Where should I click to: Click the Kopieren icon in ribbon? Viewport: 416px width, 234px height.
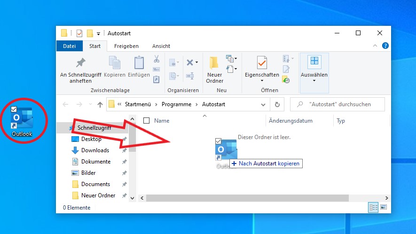tap(115, 62)
